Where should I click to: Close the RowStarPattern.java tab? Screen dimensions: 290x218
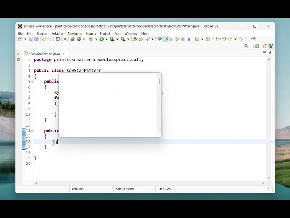tap(64, 54)
